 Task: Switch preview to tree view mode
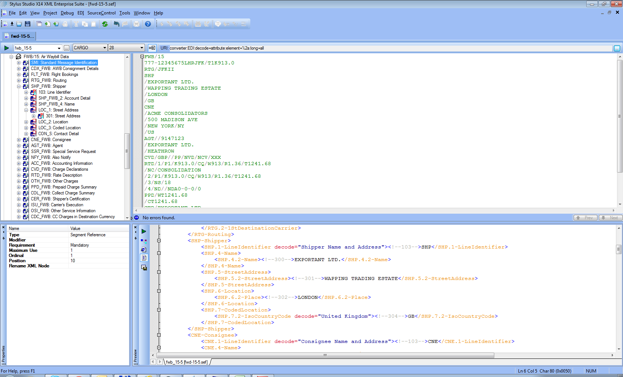(x=144, y=241)
